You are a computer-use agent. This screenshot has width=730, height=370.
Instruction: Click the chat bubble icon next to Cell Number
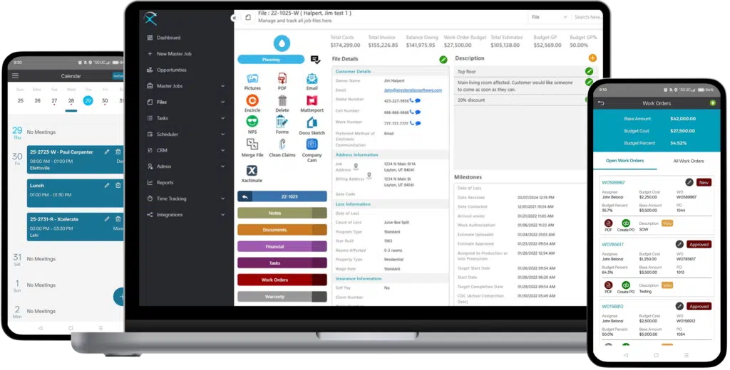pos(418,112)
